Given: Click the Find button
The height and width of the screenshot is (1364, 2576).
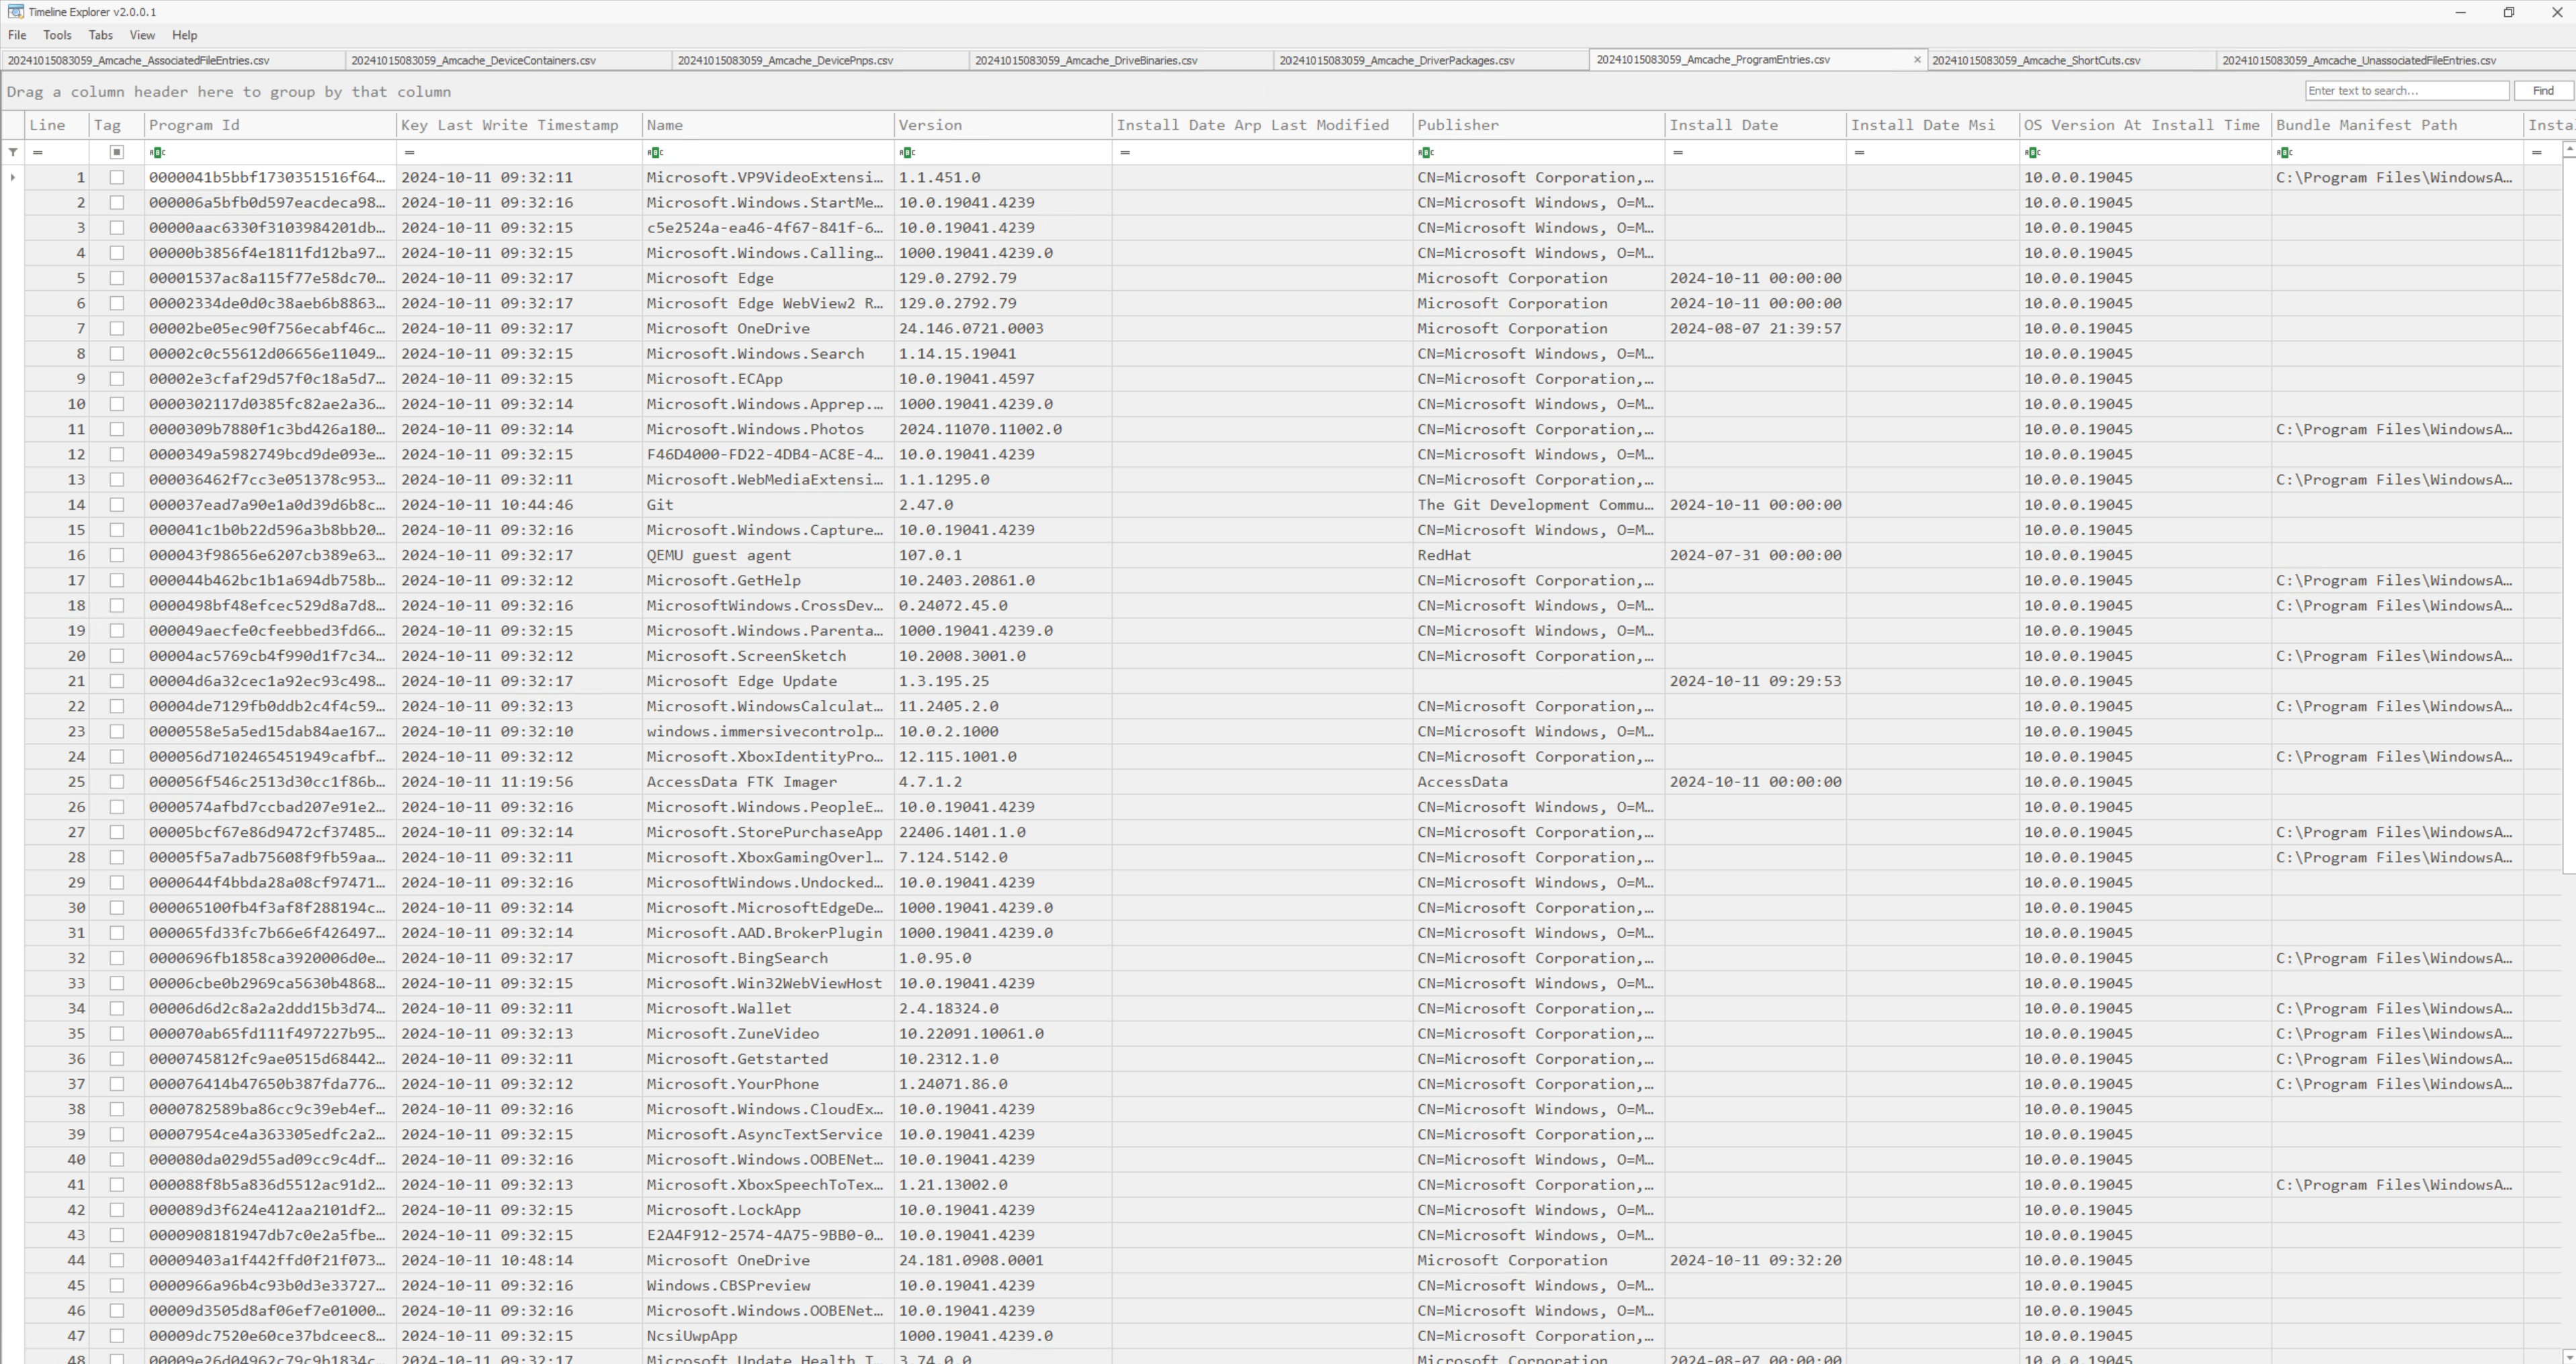Looking at the screenshot, I should tap(2543, 91).
